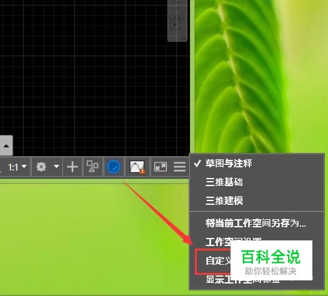Viewport: 328px width, 296px height.
Task: Click the plus annotation monitor icon
Action: pyautogui.click(x=72, y=167)
